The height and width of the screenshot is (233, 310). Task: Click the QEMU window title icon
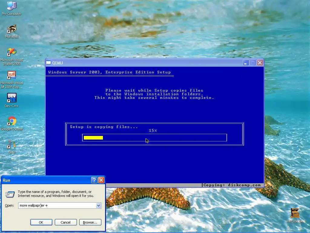(48, 63)
